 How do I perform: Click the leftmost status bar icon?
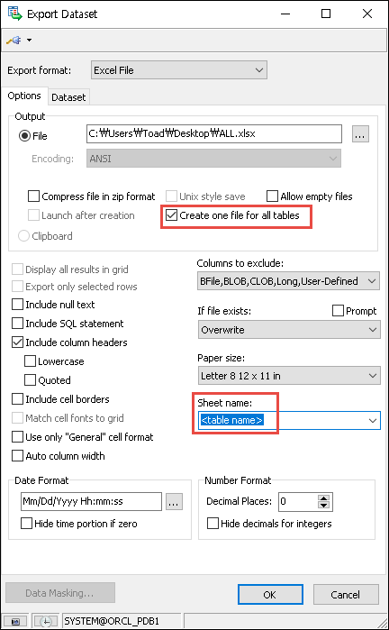coord(15,621)
